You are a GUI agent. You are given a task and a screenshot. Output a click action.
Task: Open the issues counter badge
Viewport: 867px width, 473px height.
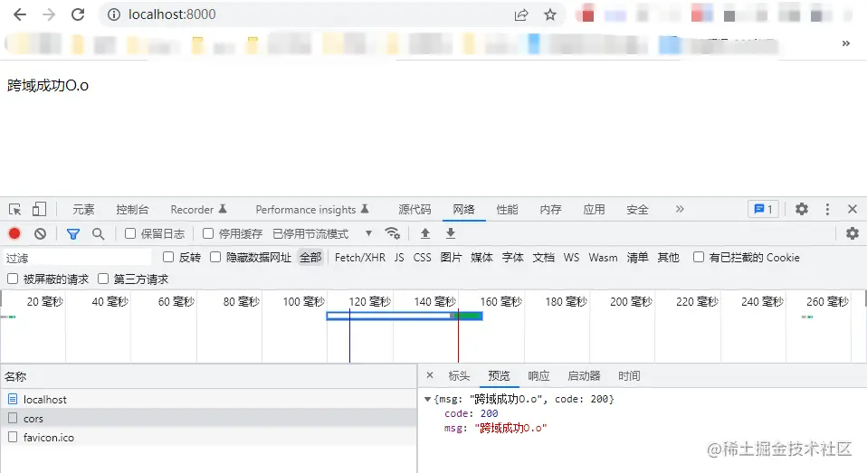[763, 209]
